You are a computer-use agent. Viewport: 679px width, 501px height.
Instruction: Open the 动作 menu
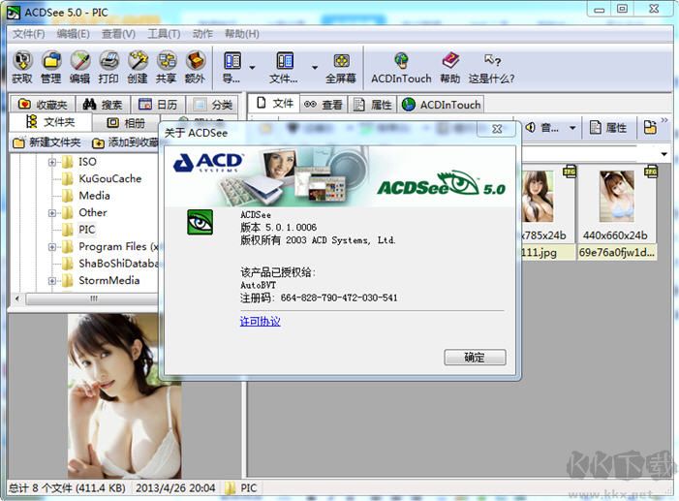point(202,34)
